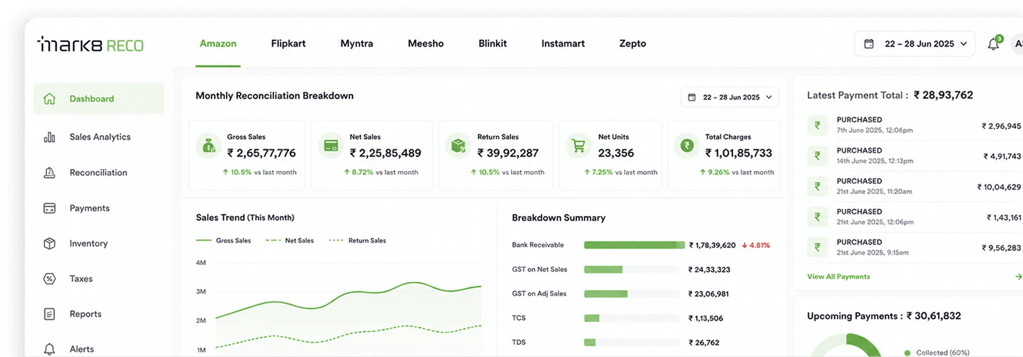This screenshot has height=357, width=1023.
Task: Click the Bank Receivable 4.81% change indicator
Action: point(756,245)
